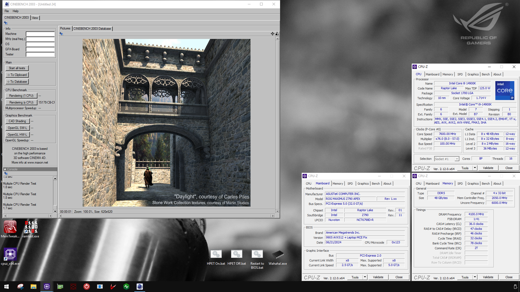Open the Wahaha!.exe desktop icon

[278, 257]
